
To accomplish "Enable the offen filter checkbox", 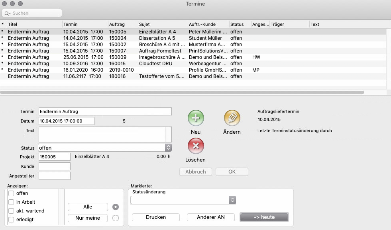I will 11,193.
